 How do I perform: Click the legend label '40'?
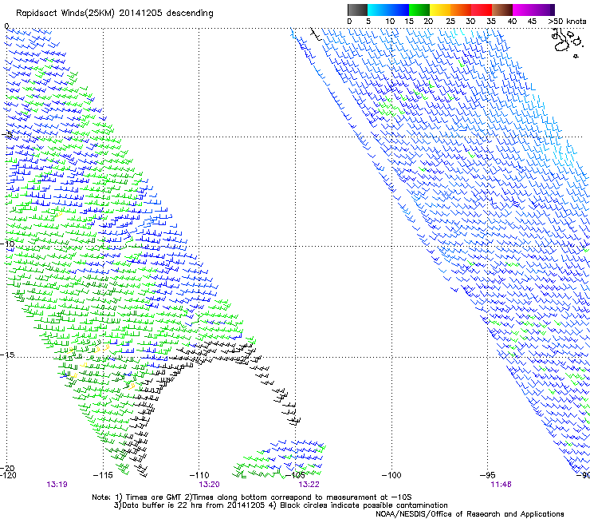point(512,22)
